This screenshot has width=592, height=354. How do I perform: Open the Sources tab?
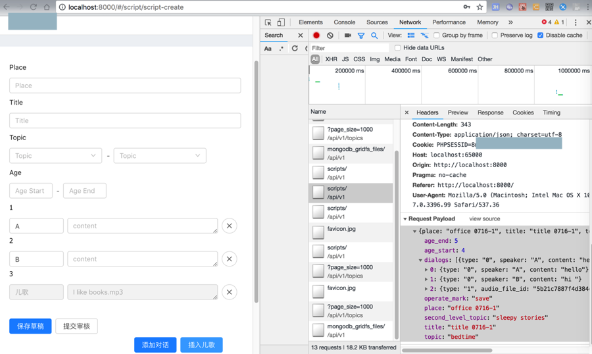[377, 22]
